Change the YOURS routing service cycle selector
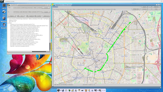Screen dimensions: 163x92 [x=38, y=16]
